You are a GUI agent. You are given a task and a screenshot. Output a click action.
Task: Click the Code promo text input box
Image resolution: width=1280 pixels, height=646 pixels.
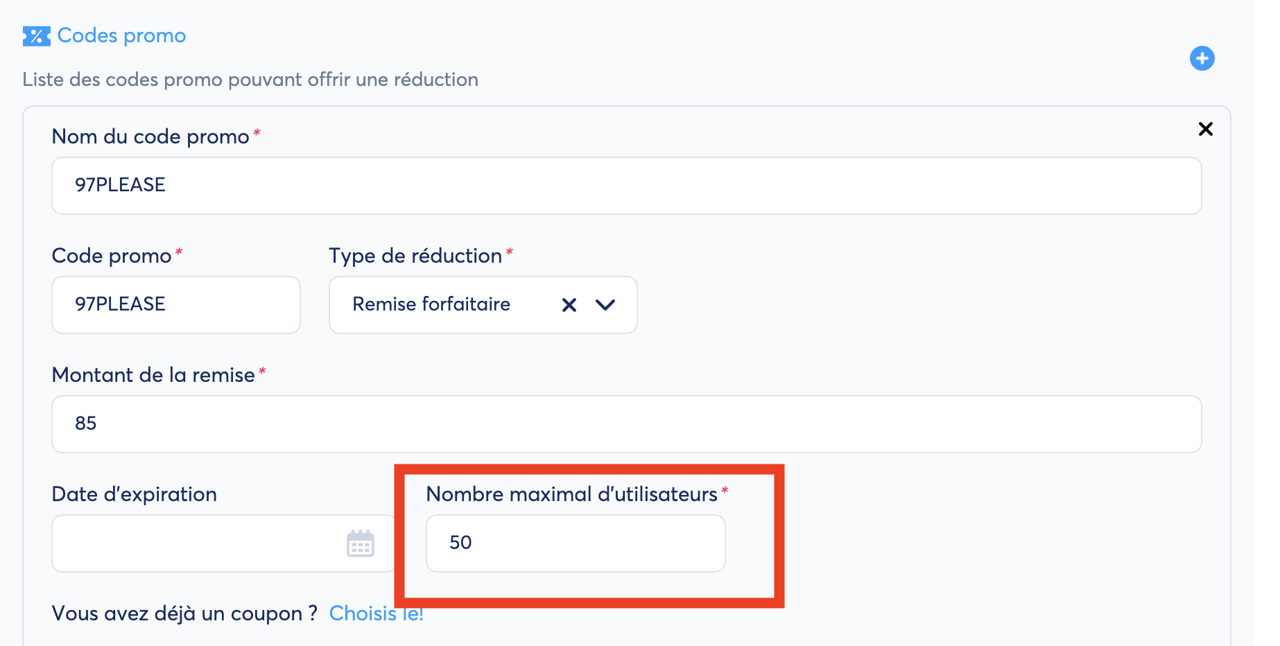point(175,305)
